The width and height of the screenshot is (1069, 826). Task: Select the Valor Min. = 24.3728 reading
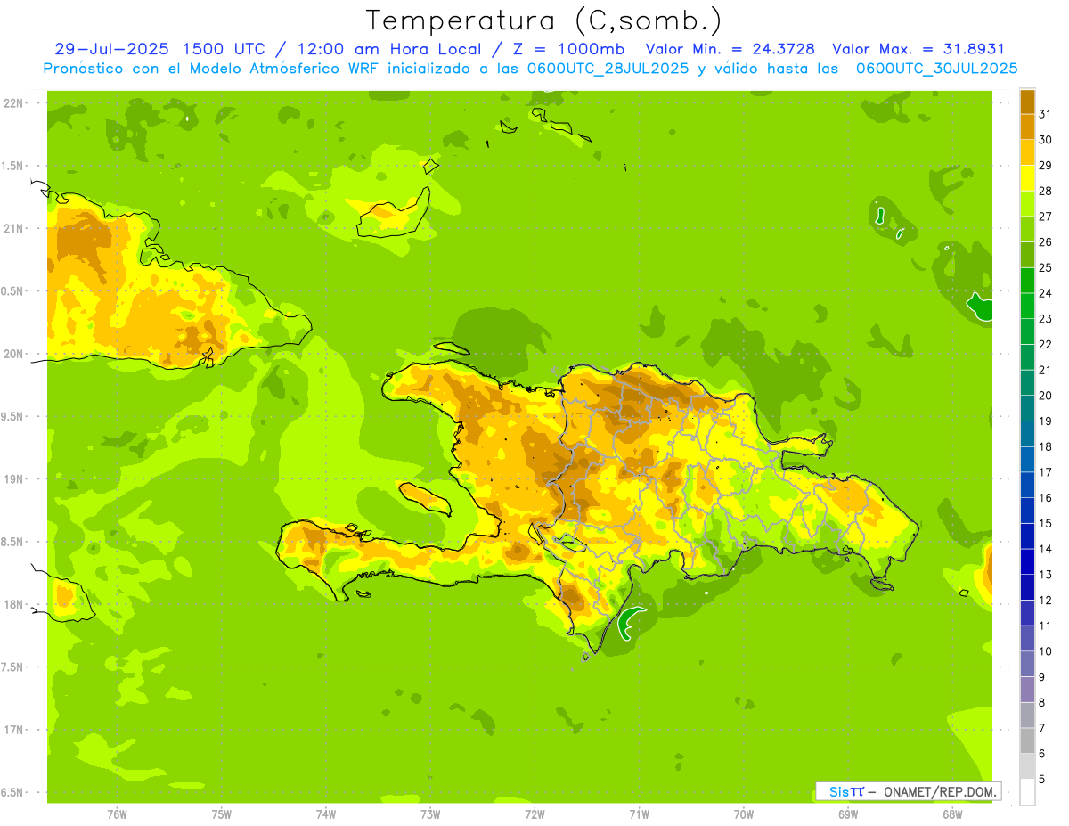pyautogui.click(x=730, y=49)
